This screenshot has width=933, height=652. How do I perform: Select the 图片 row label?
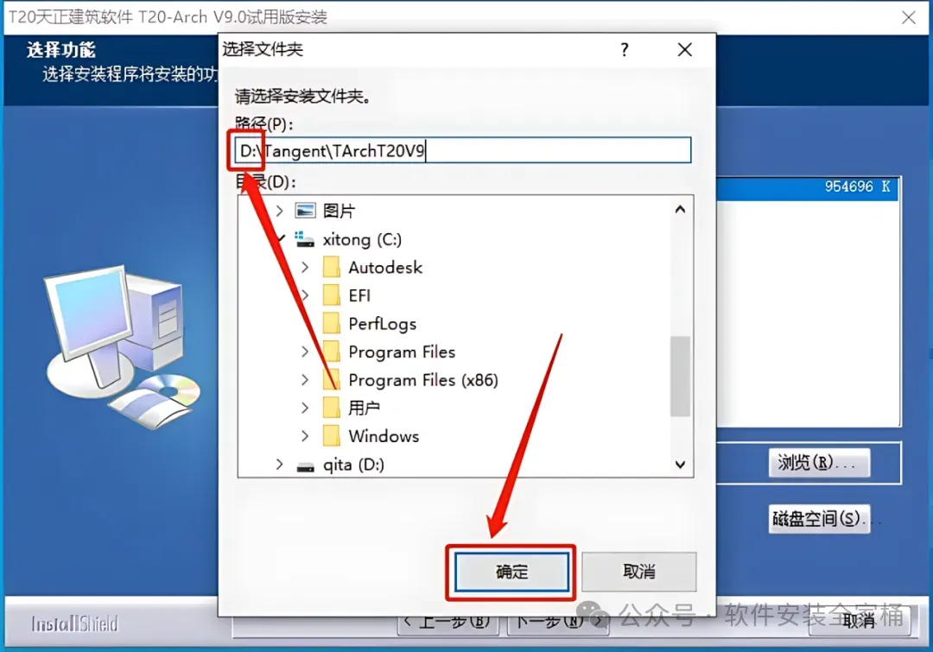(x=340, y=211)
